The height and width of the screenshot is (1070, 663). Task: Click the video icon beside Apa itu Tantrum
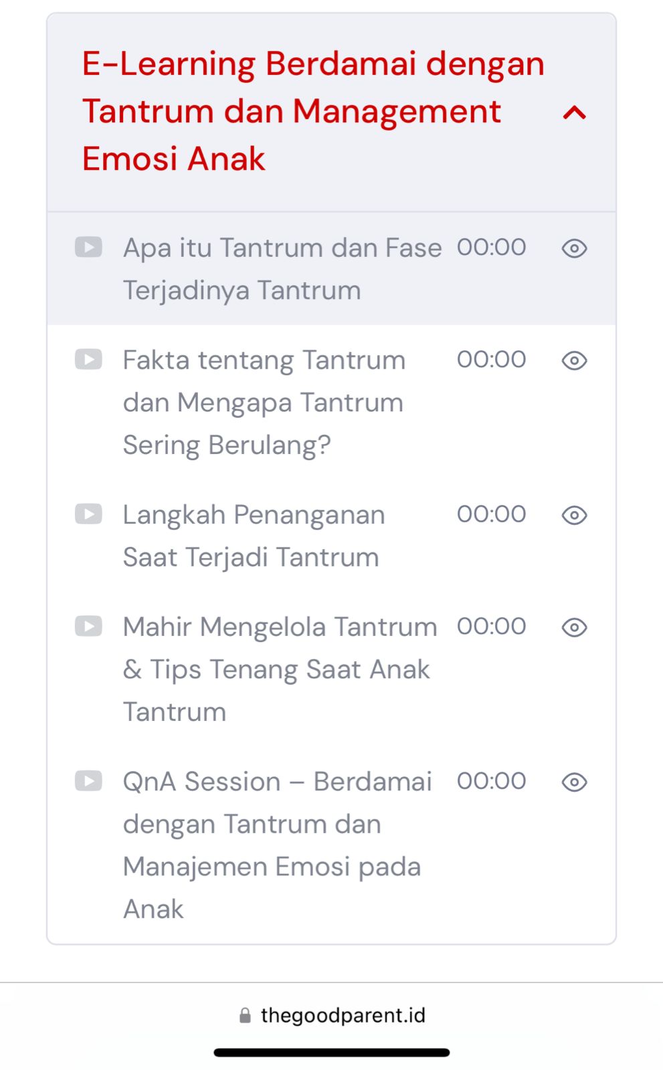[88, 247]
